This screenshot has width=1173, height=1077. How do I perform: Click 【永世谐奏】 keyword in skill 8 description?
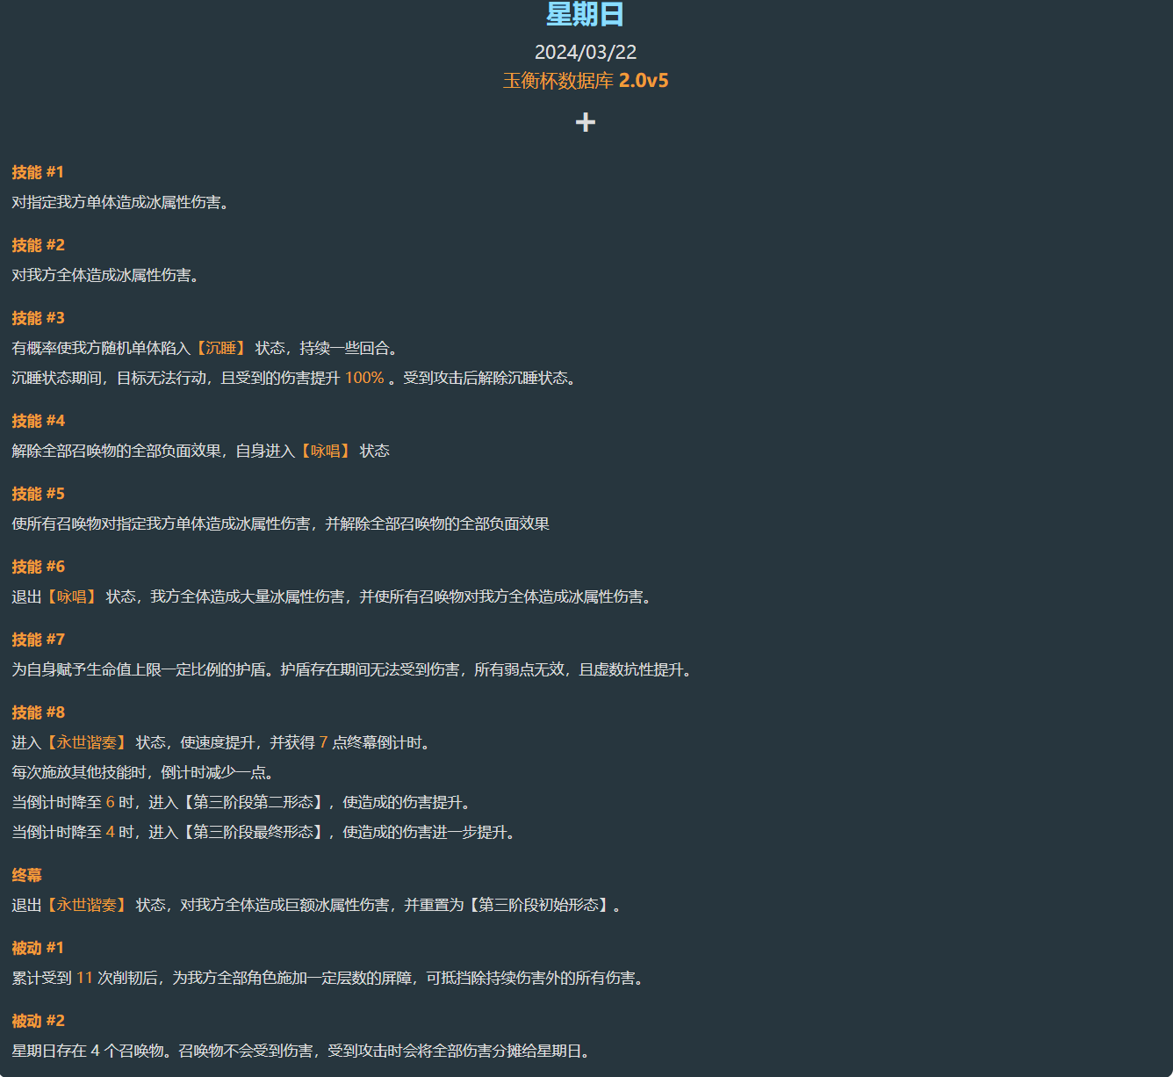[x=87, y=742]
